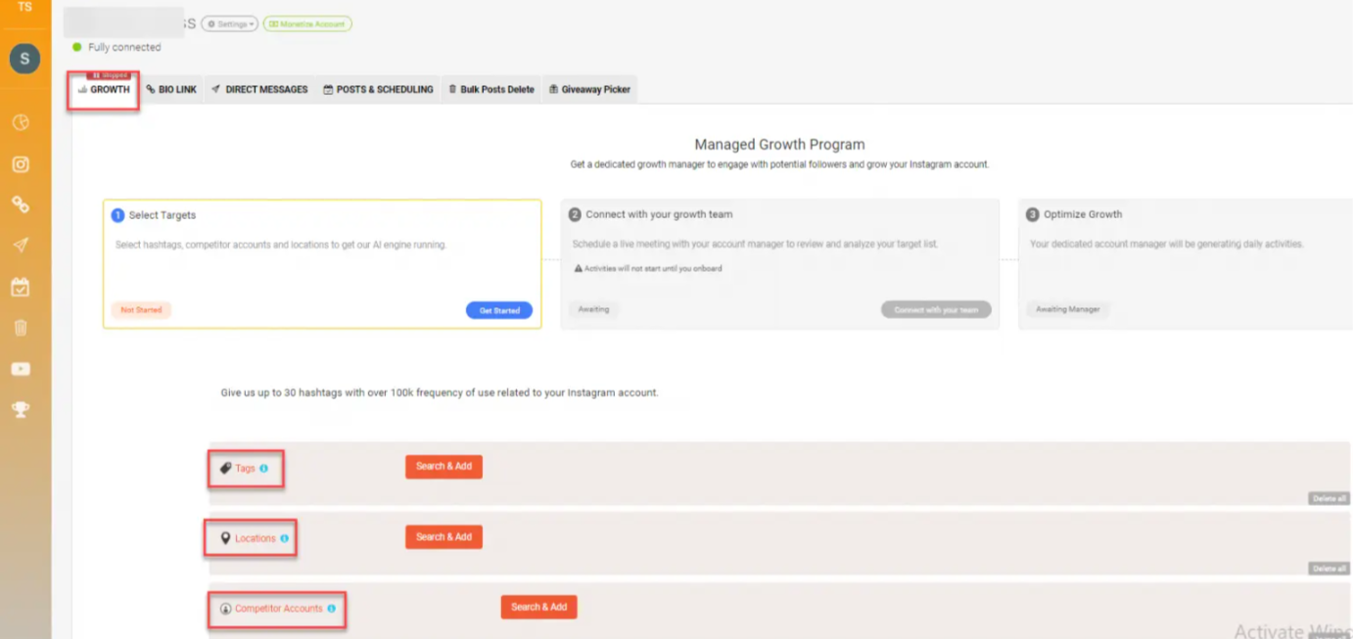Screen dimensions: 1354x639
Task: Click info icon beside Locations
Action: coord(285,538)
